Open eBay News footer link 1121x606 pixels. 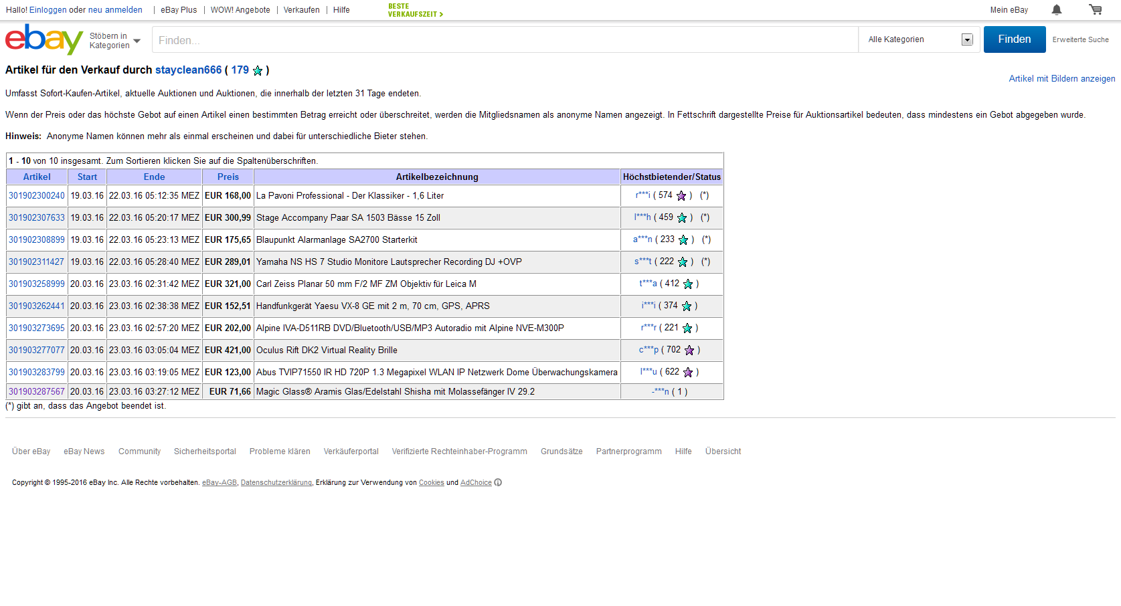(x=84, y=451)
